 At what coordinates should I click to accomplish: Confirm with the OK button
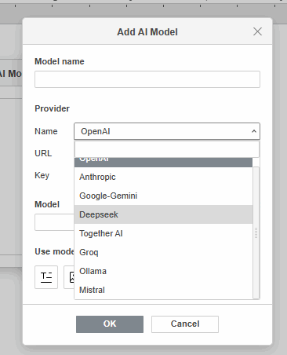pyautogui.click(x=110, y=324)
